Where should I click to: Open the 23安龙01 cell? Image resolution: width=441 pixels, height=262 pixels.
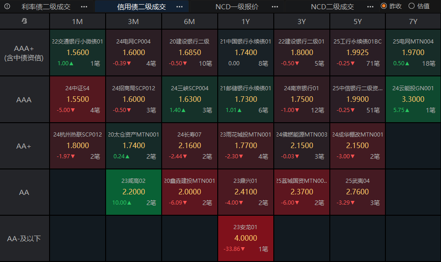[x=246, y=238]
